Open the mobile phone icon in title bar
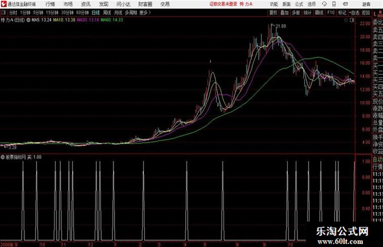 (x=334, y=4)
